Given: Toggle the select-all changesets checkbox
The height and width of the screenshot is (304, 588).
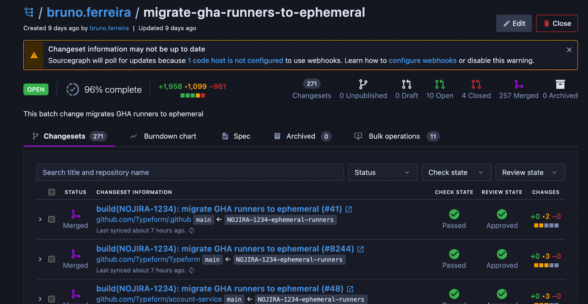Looking at the screenshot, I should 52,192.
